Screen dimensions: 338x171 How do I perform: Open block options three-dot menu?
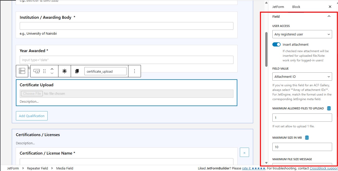135,71
